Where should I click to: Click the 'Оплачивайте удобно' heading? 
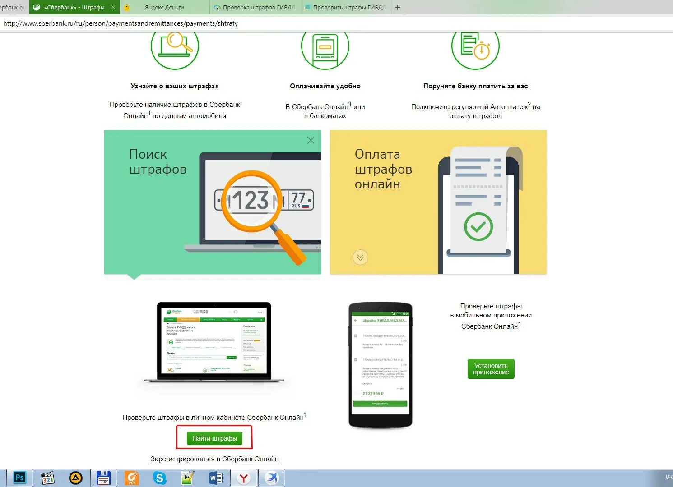coord(325,86)
